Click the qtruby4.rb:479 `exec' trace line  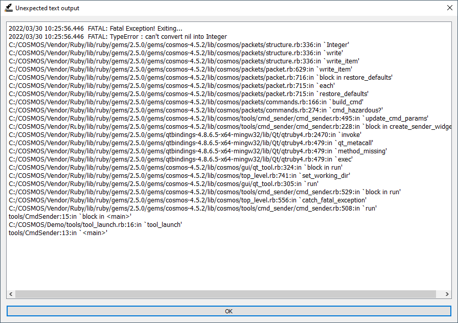[180, 159]
